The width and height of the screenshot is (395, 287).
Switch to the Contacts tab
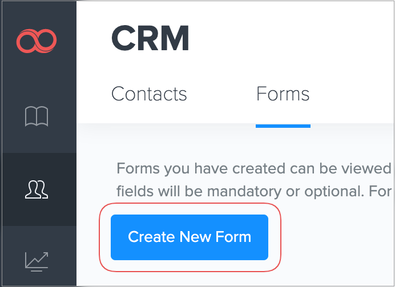pyautogui.click(x=149, y=94)
